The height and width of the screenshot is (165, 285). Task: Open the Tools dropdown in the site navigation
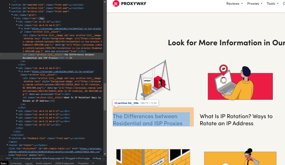pyautogui.click(x=271, y=4)
